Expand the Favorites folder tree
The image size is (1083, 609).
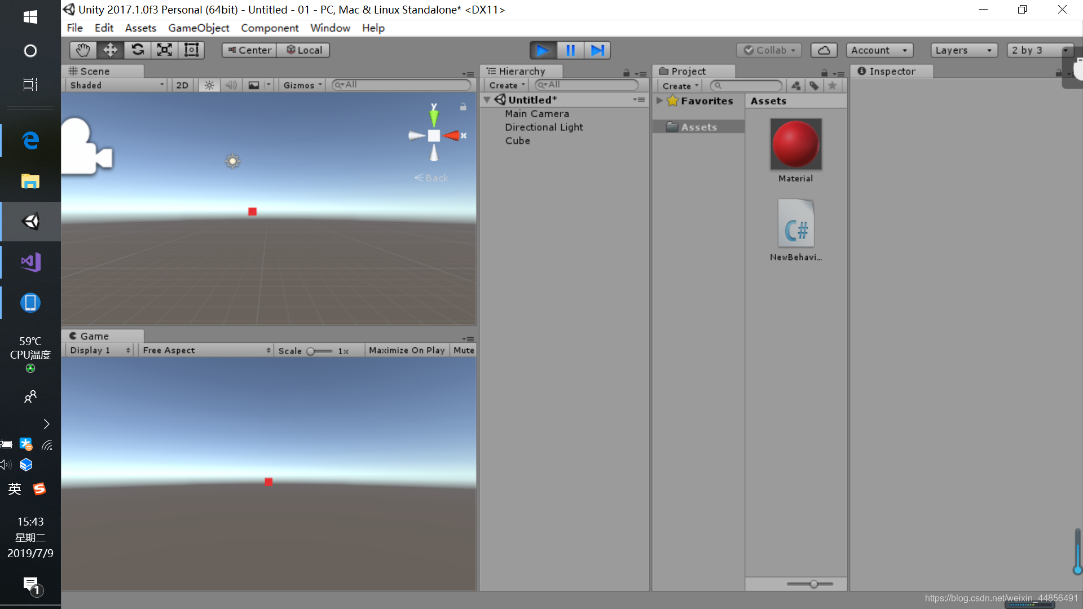(659, 100)
